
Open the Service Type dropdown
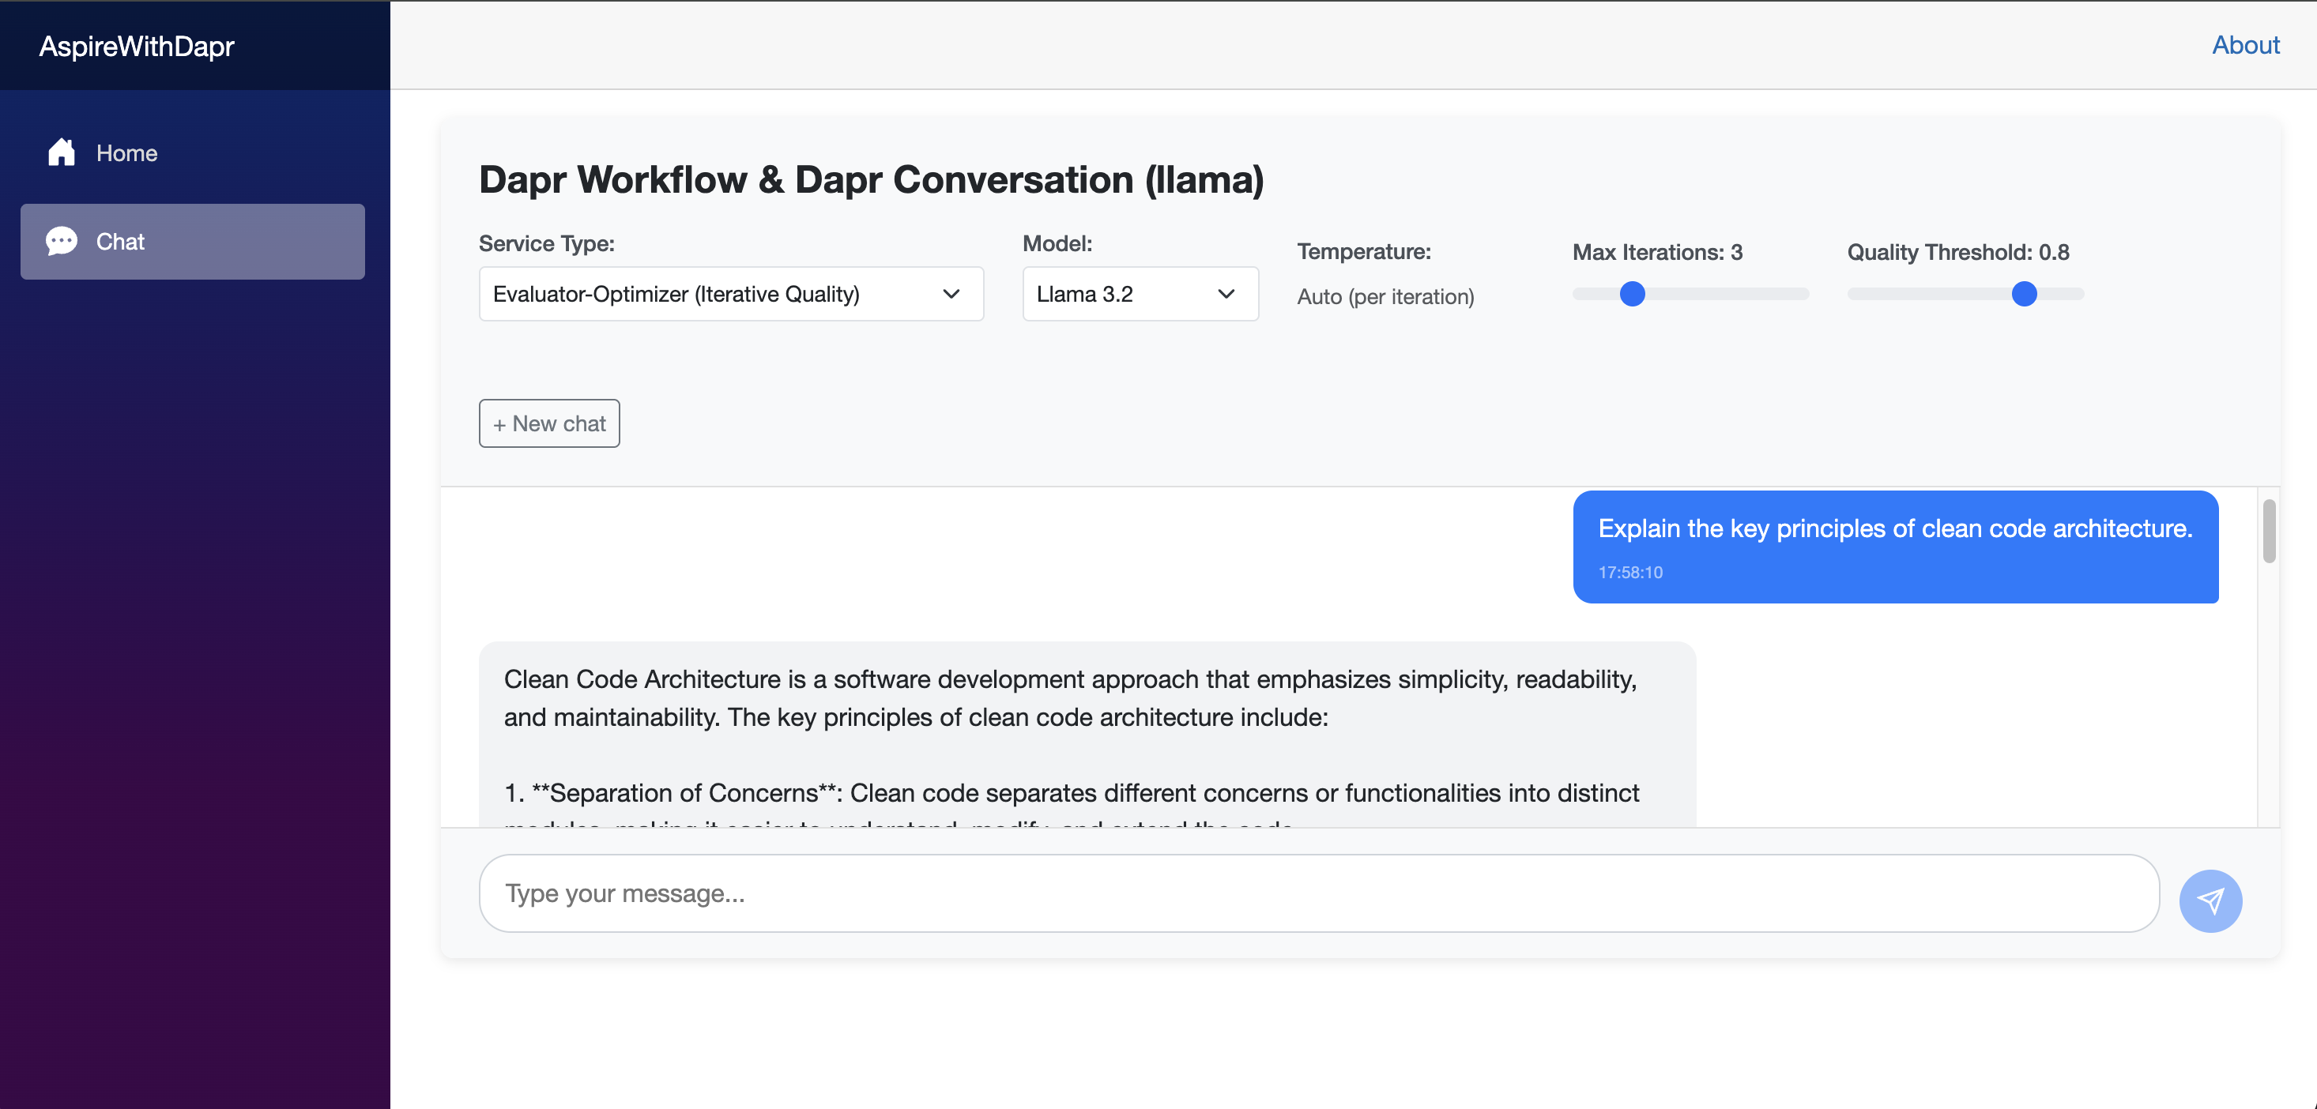click(730, 294)
